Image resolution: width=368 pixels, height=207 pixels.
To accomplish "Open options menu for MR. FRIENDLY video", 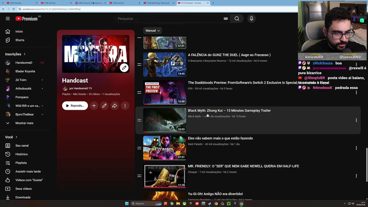I will 356,176.
